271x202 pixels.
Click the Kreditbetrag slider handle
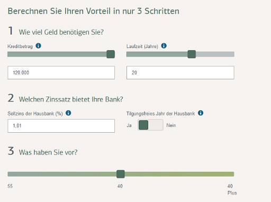pyautogui.click(x=111, y=54)
